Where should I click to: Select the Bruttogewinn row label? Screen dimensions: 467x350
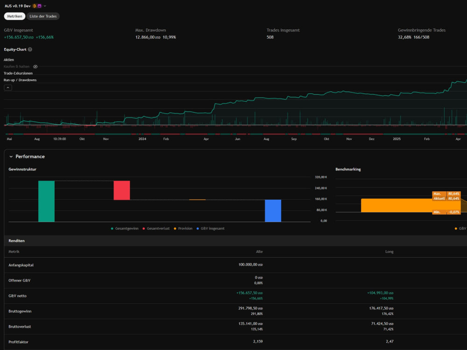click(x=20, y=311)
